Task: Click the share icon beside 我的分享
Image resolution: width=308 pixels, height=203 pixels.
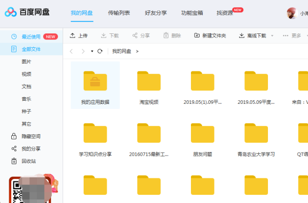Action: pyautogui.click(x=14, y=149)
